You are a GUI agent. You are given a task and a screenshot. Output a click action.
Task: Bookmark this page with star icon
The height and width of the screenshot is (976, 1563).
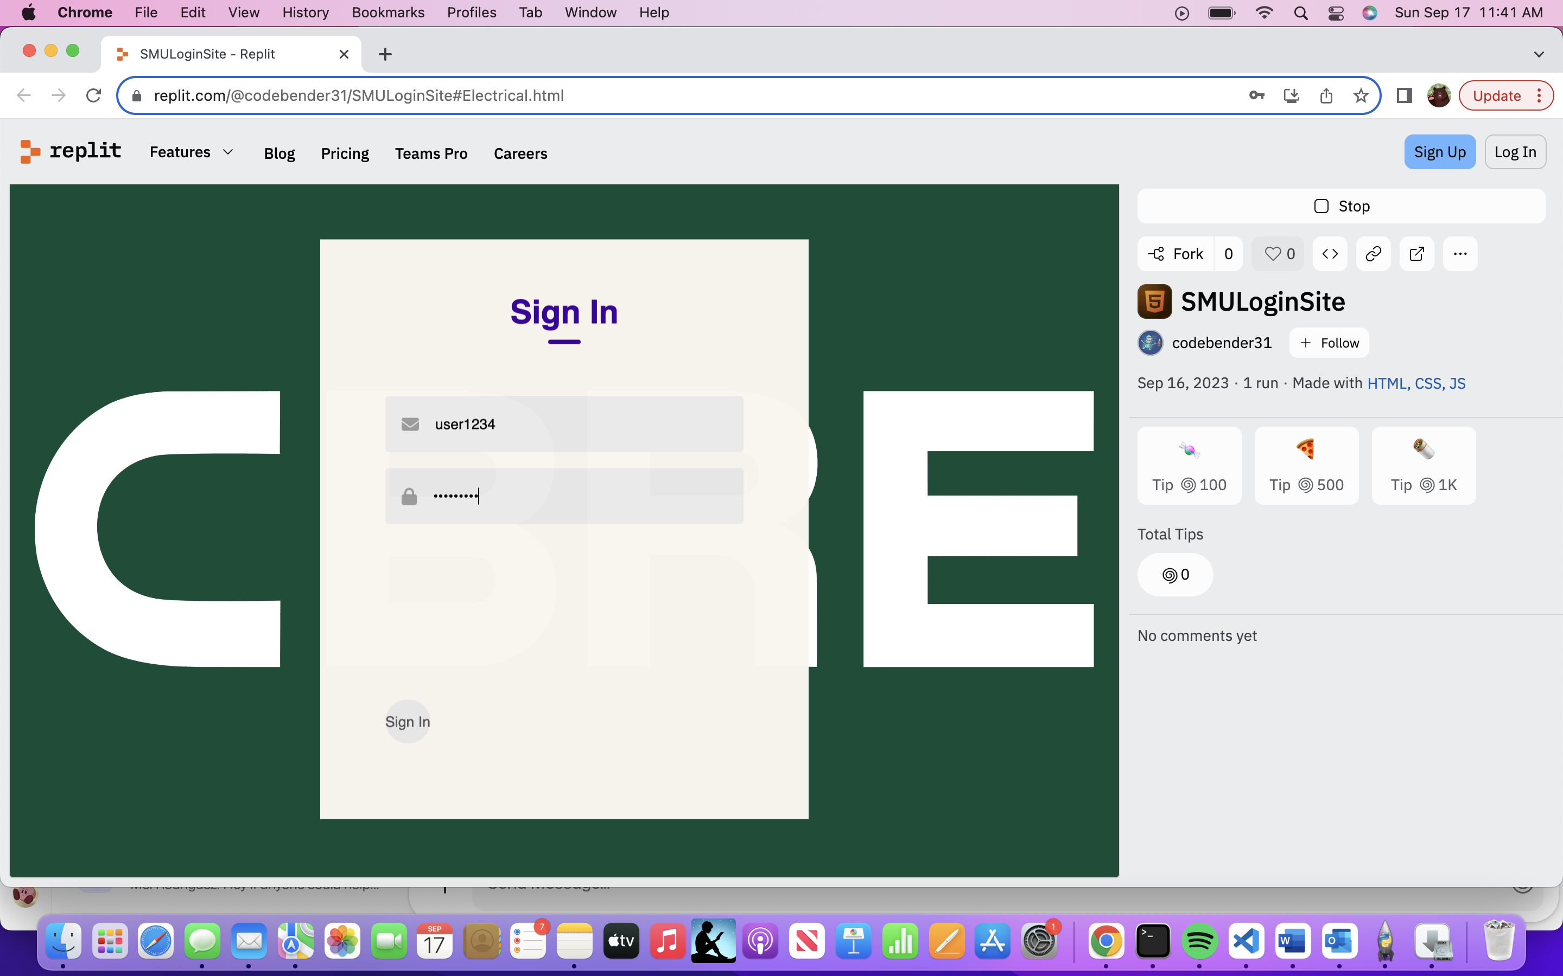[x=1361, y=95]
